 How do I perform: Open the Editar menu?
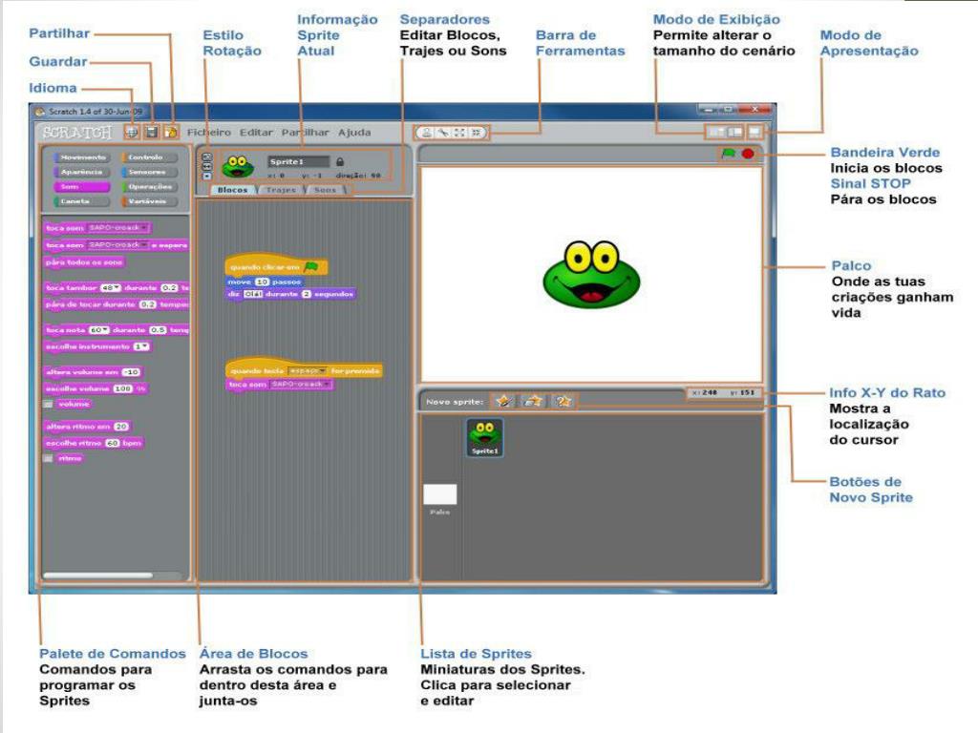coord(256,132)
